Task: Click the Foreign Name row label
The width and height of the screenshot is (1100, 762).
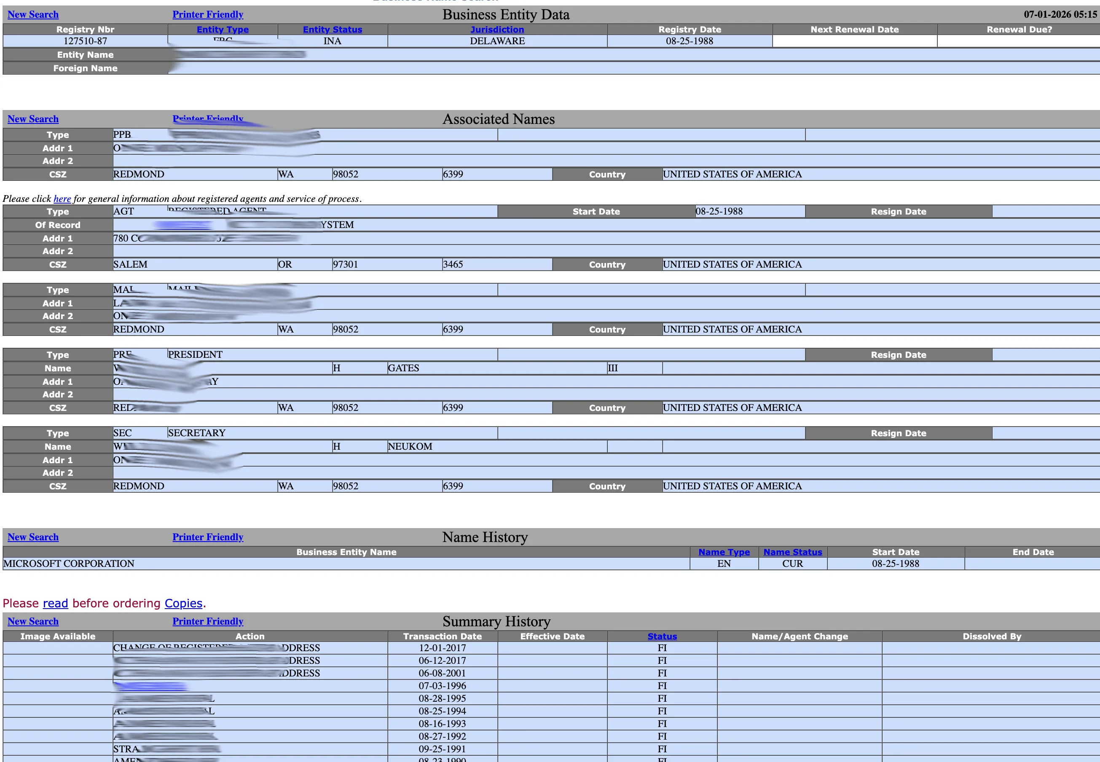Action: click(x=86, y=68)
